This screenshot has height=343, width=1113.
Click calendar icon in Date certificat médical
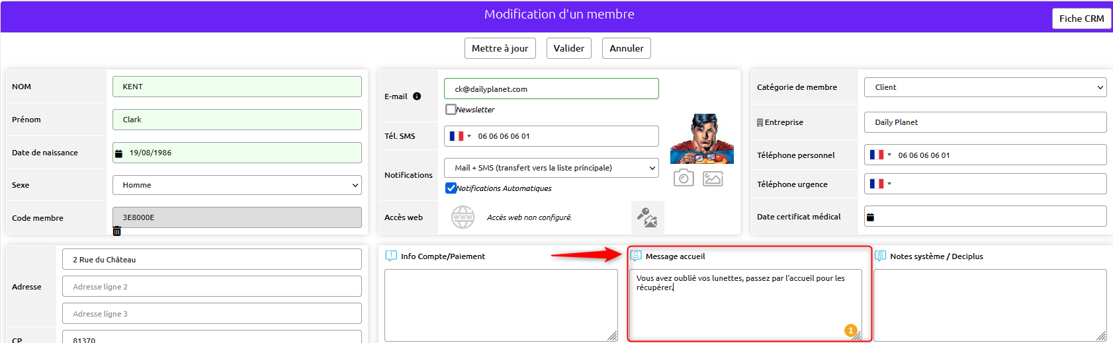871,217
